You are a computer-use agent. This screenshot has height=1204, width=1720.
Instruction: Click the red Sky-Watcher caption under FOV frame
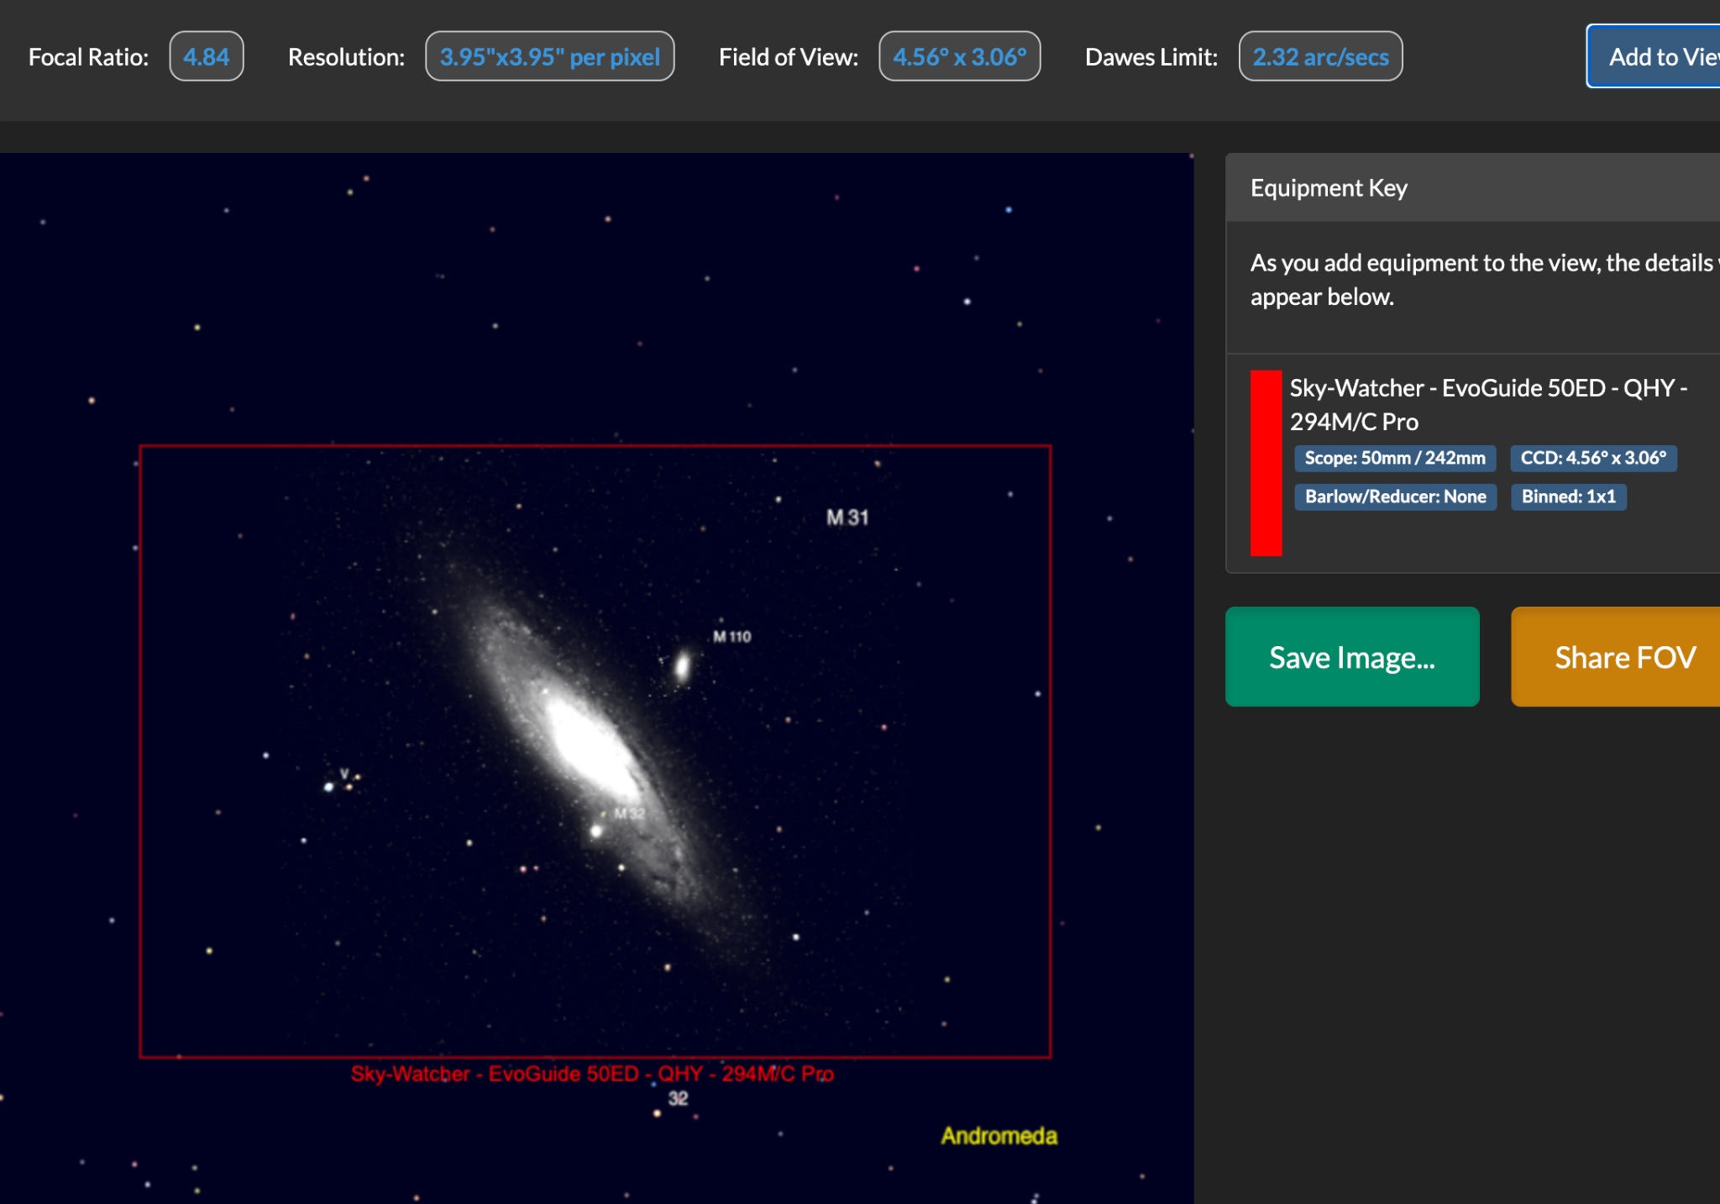click(592, 1074)
